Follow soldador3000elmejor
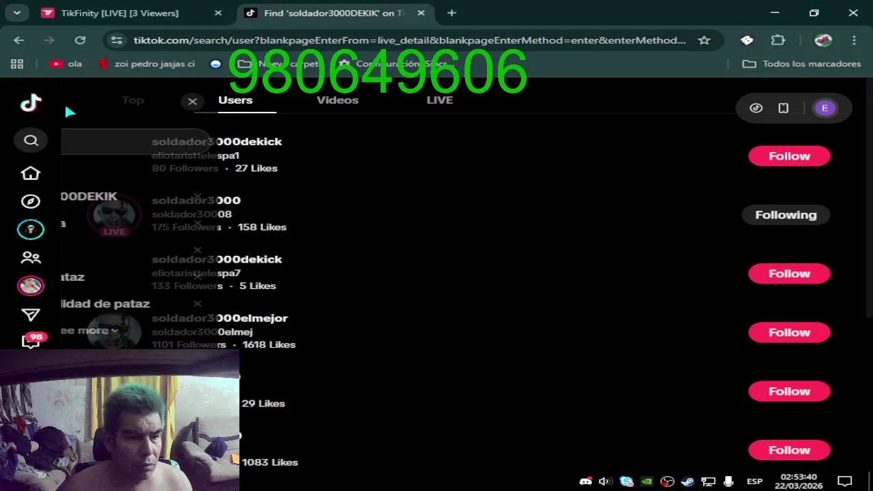This screenshot has height=491, width=873. coord(789,333)
